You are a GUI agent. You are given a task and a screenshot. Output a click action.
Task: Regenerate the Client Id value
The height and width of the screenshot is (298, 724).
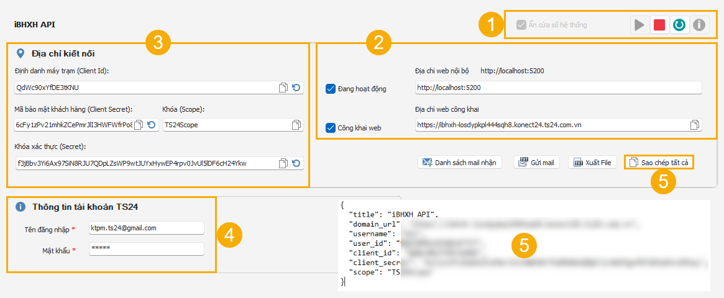click(x=296, y=87)
